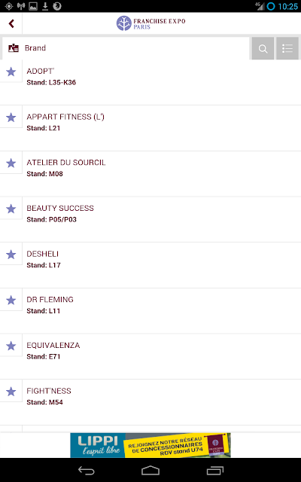Star the BEAUTY SUCCESS brand
301x482 pixels.
[11, 209]
